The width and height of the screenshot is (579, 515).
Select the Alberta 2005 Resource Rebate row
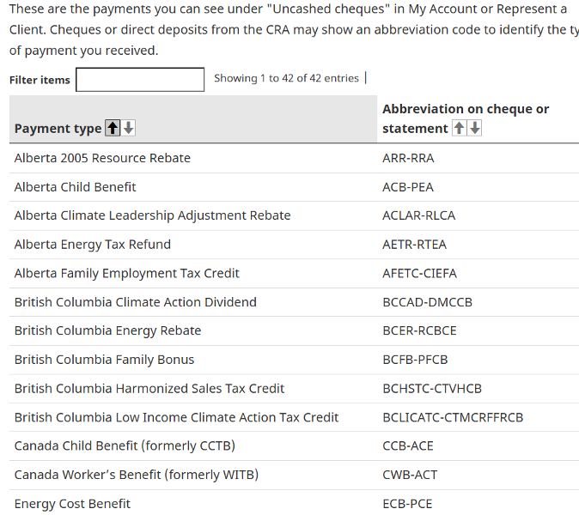(x=102, y=158)
